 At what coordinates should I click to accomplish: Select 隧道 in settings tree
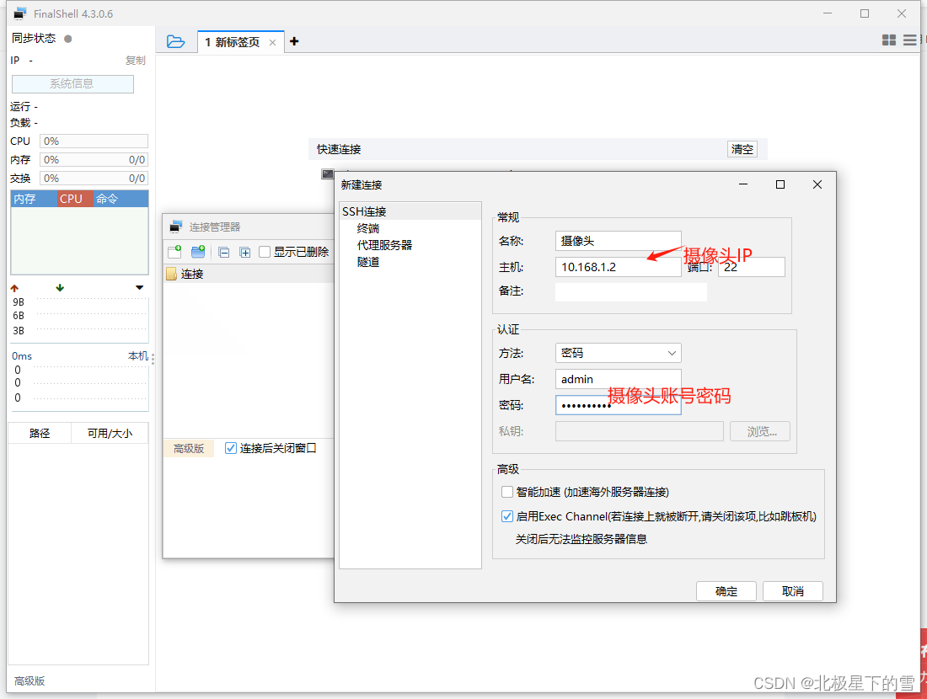(x=368, y=262)
